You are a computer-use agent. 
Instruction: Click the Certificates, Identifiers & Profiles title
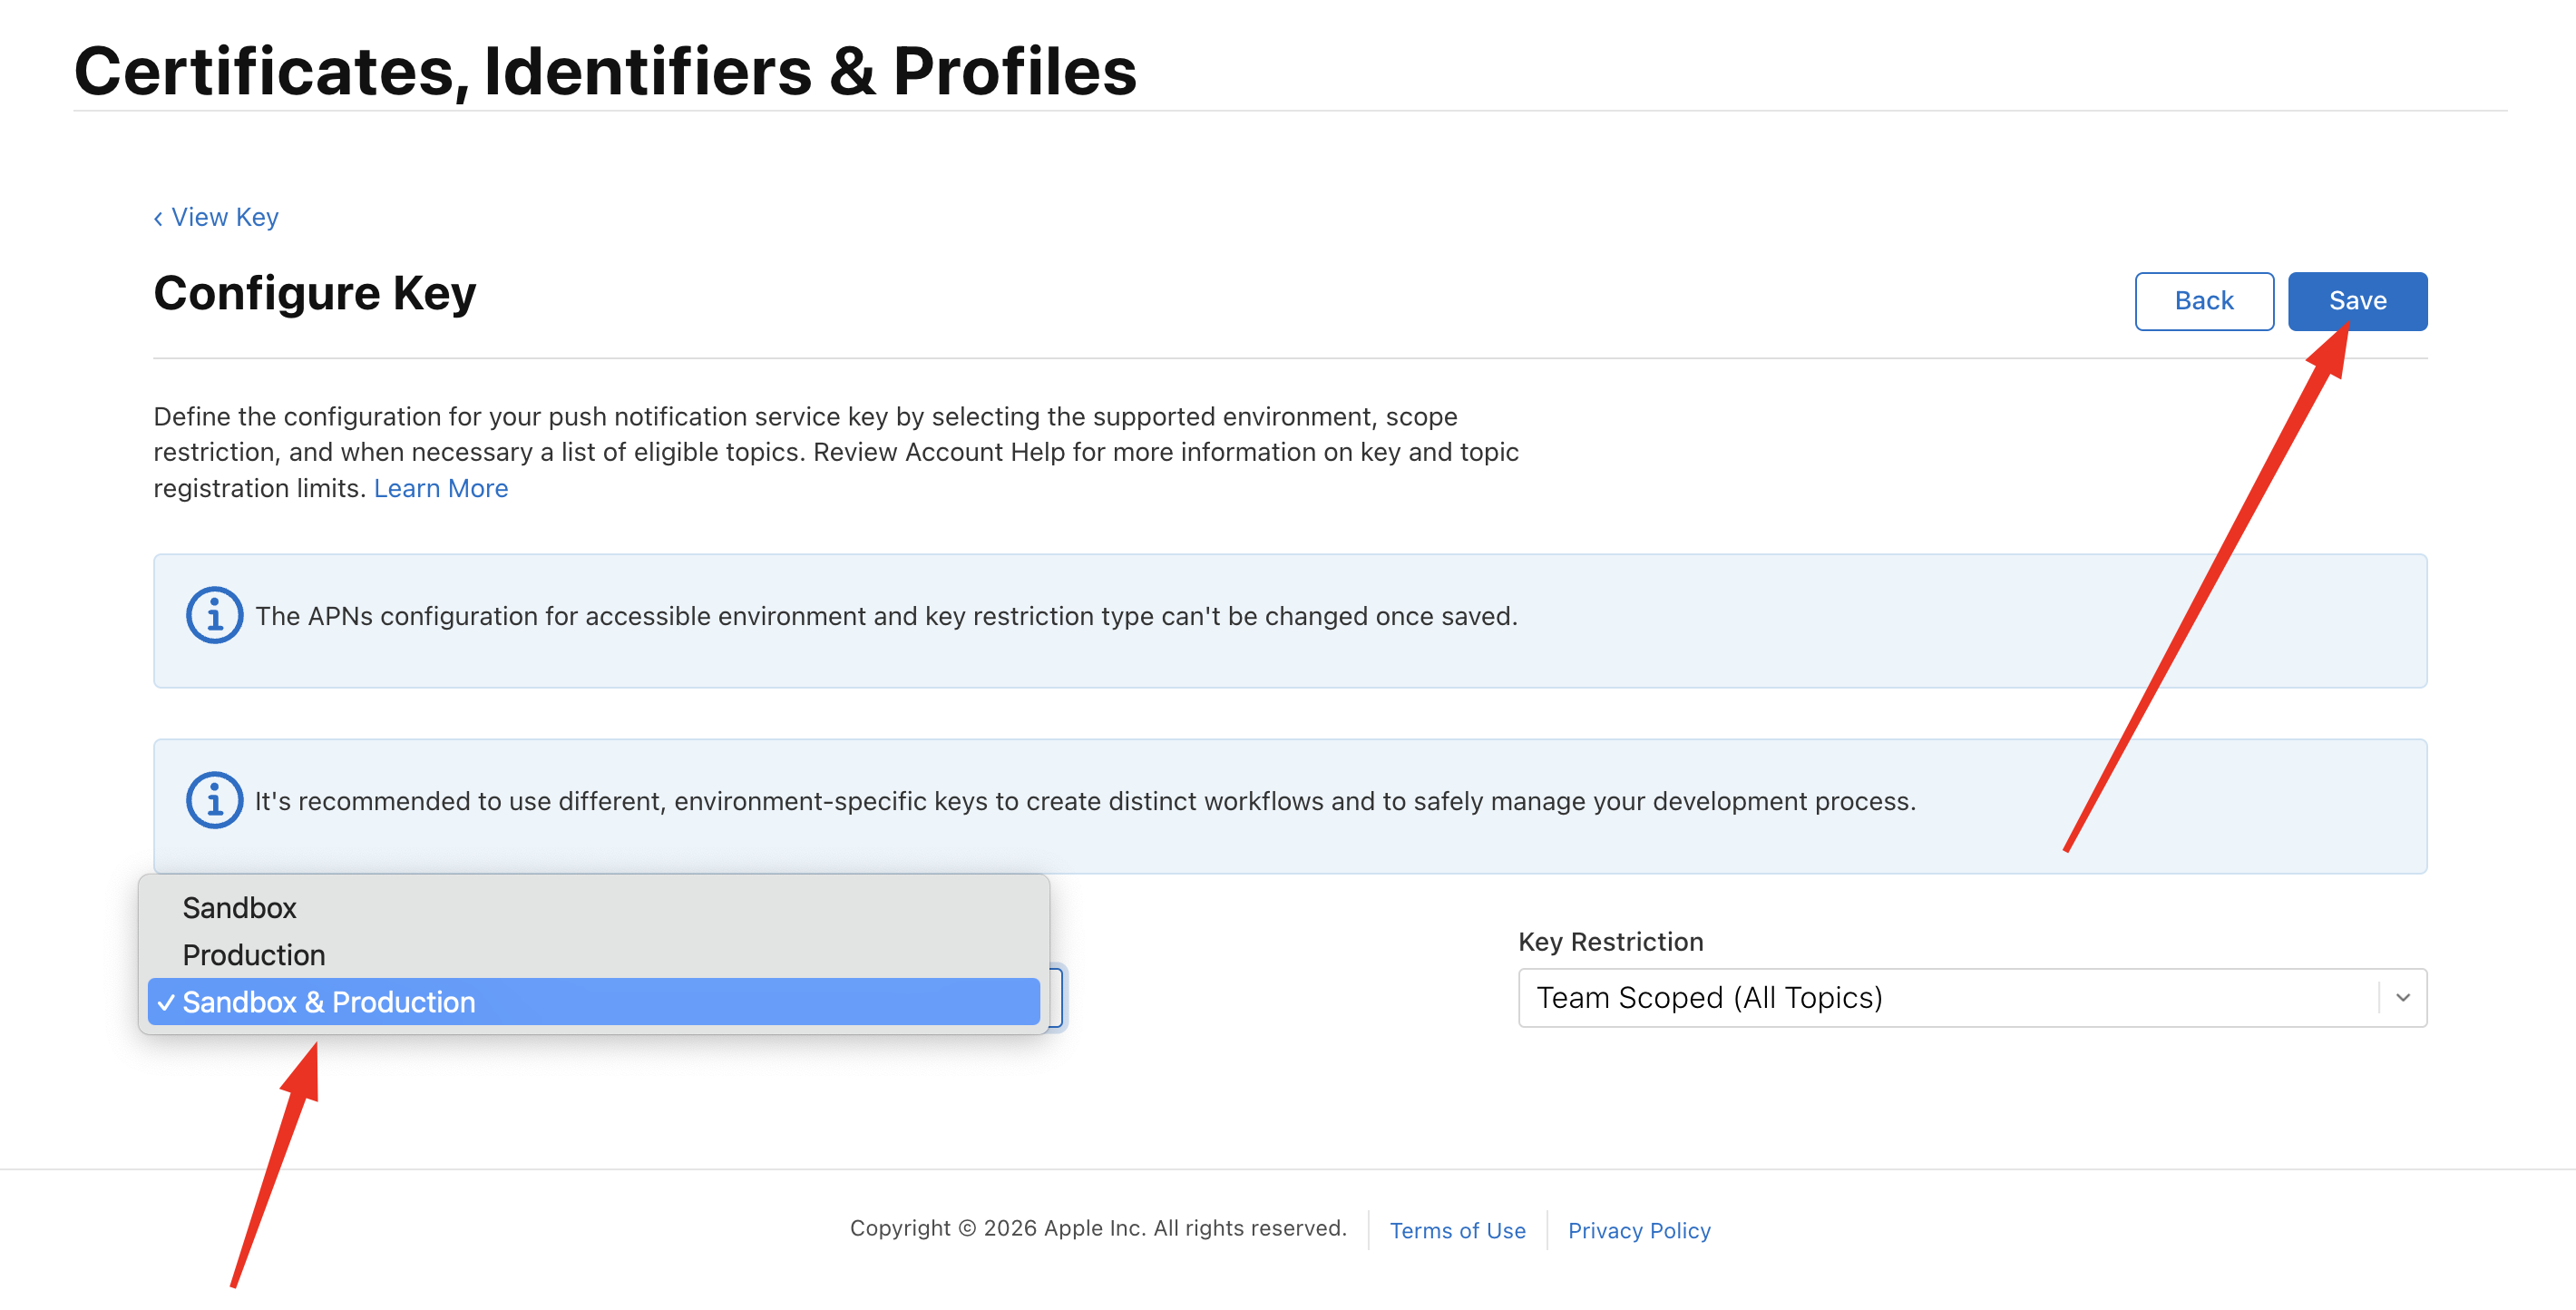pyautogui.click(x=605, y=72)
